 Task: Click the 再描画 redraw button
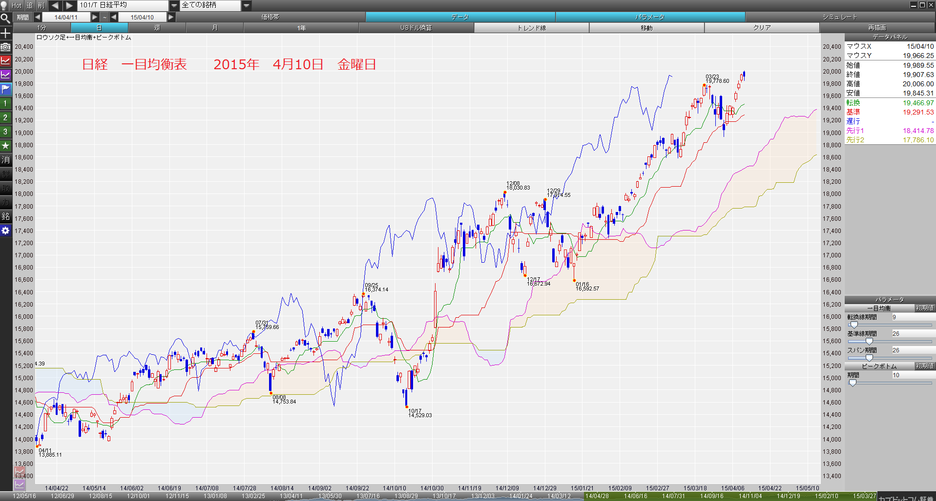pos(877,28)
